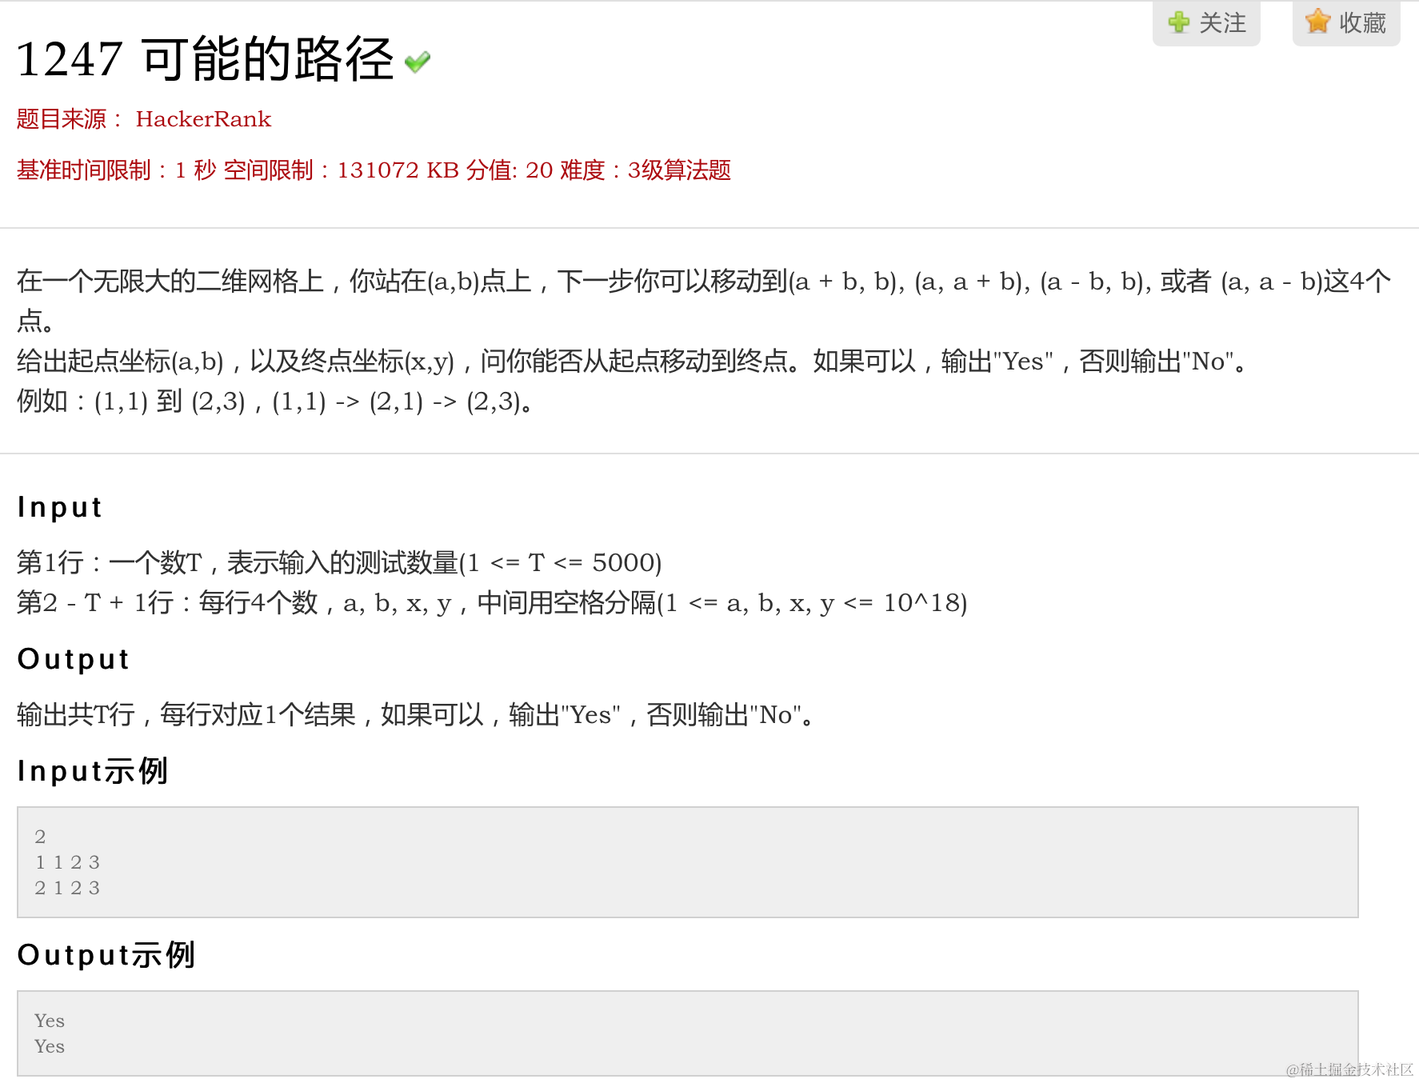Screen dimensions: 1419x1083
Task: Click the Input section heading
Action: coord(60,507)
